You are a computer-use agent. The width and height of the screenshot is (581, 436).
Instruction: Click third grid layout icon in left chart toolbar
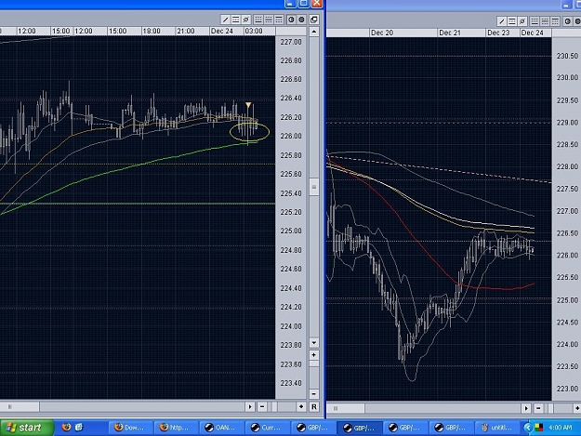pos(279,20)
